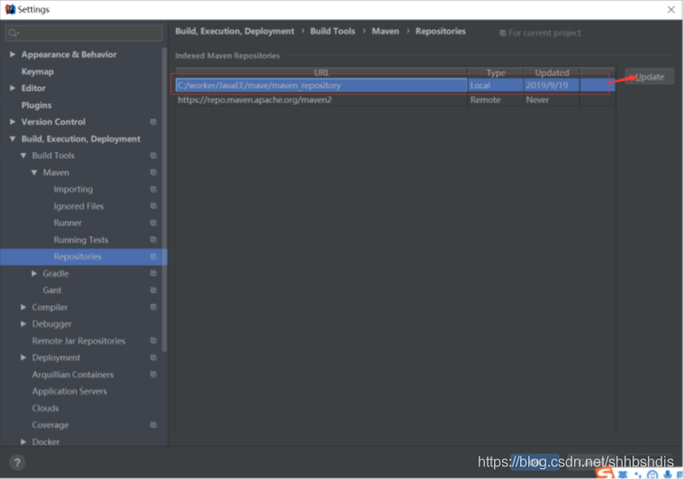Expand the Editor section arrow

(x=13, y=88)
